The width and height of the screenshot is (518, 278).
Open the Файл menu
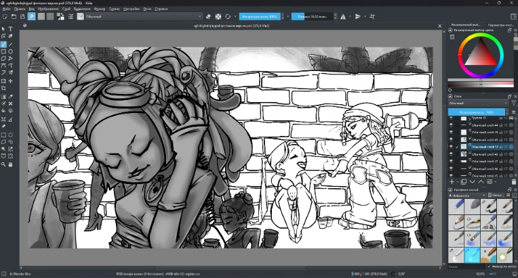[6, 9]
